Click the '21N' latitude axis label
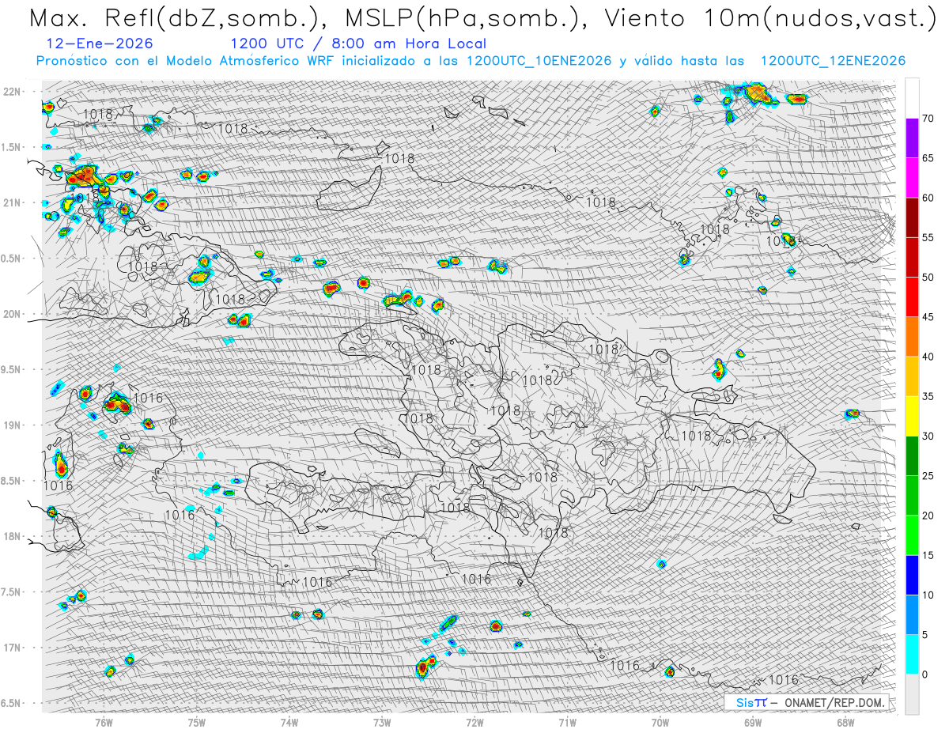 tap(13, 203)
